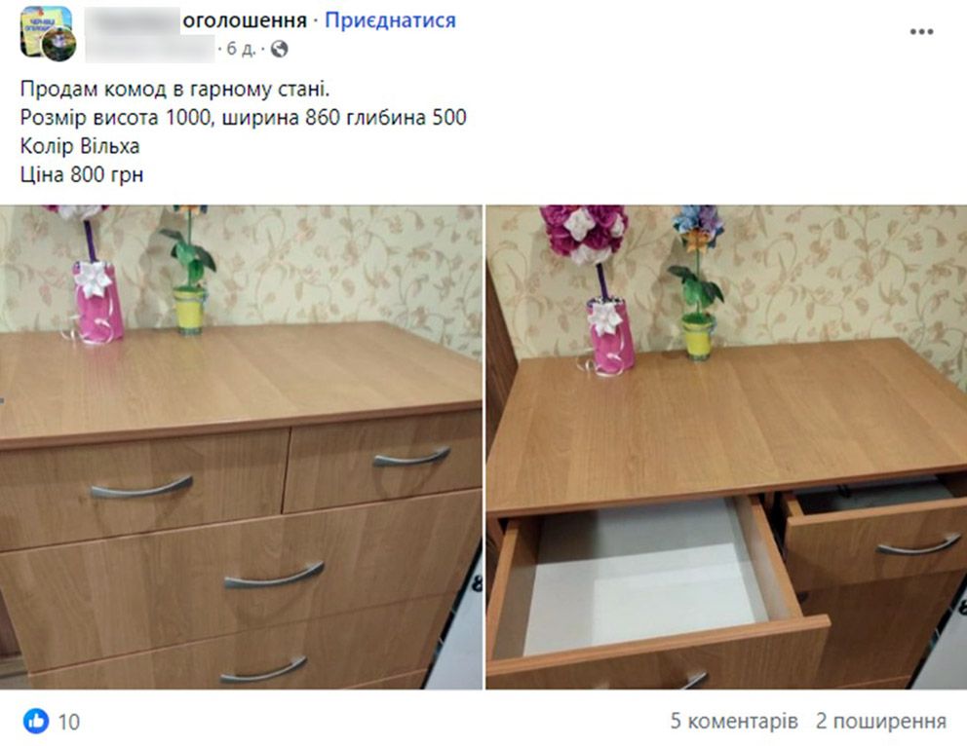This screenshot has width=967, height=746.
Task: Click the Колір Вільха color line
Action: tap(80, 147)
